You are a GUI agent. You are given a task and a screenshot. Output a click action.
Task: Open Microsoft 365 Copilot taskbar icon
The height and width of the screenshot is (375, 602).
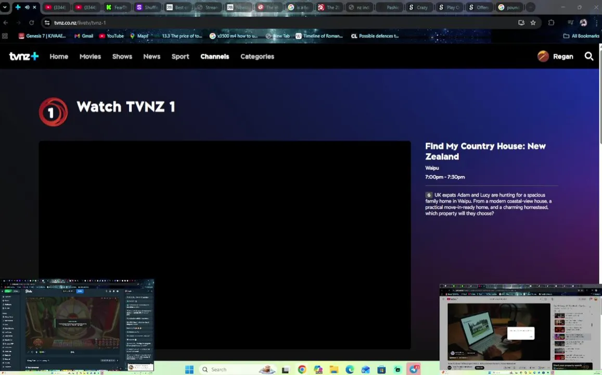click(x=318, y=370)
